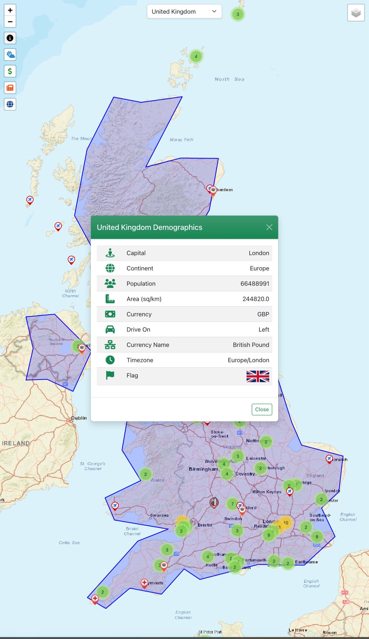
Task: Expand the United Kingdom country dropdown
Action: [x=184, y=12]
